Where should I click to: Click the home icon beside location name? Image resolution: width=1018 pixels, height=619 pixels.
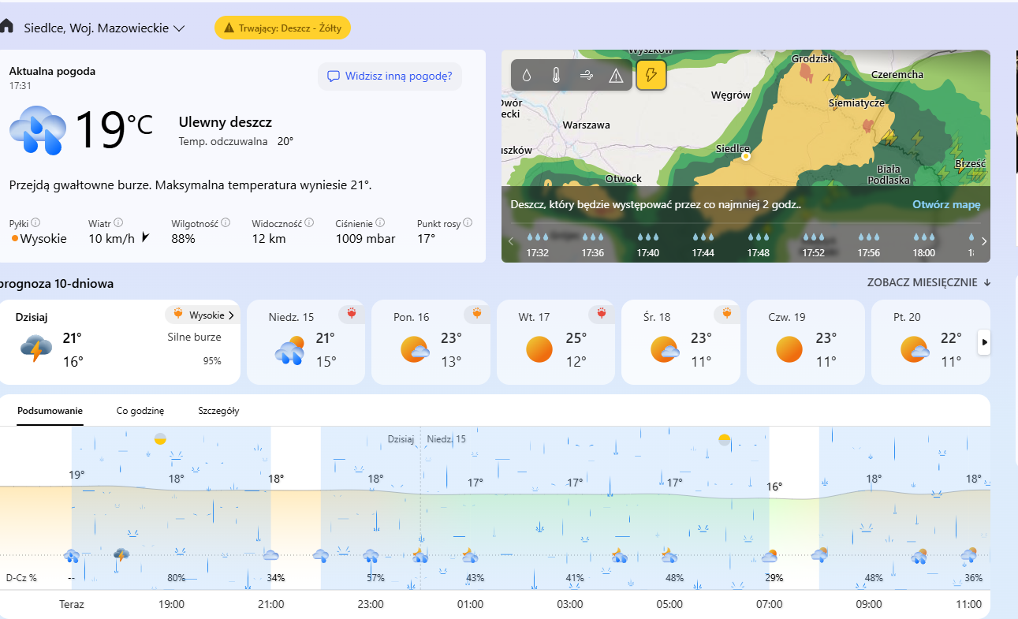pyautogui.click(x=6, y=28)
